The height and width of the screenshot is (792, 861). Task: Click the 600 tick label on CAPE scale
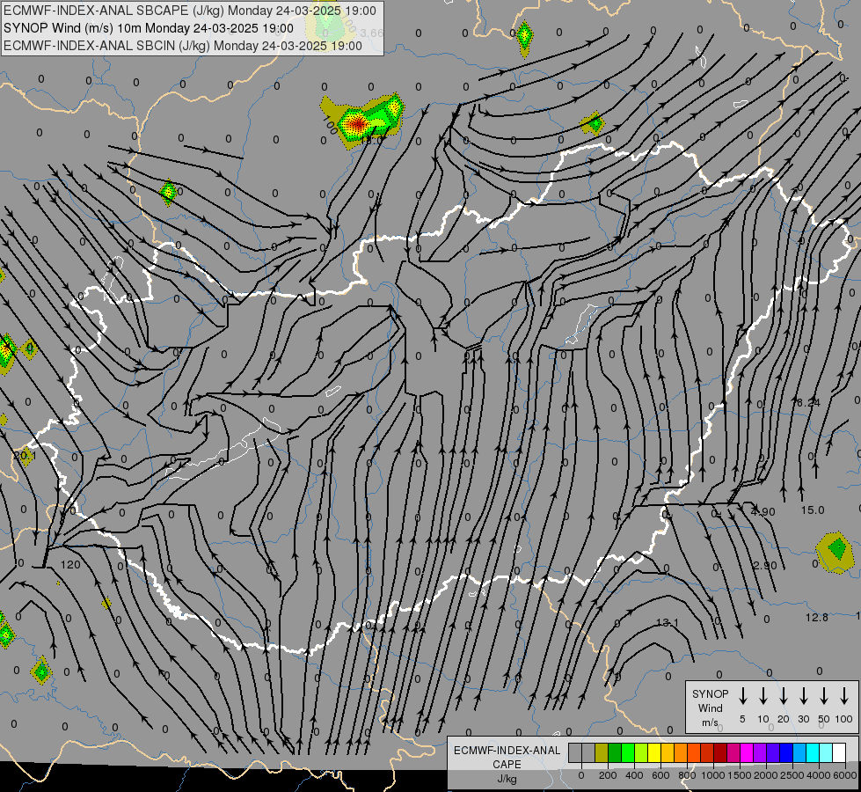[x=660, y=775]
